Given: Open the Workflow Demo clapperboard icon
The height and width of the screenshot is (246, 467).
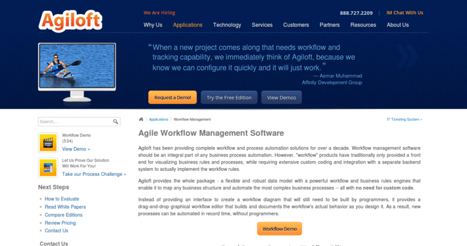Looking at the screenshot, I should pyautogui.click(x=47, y=142).
